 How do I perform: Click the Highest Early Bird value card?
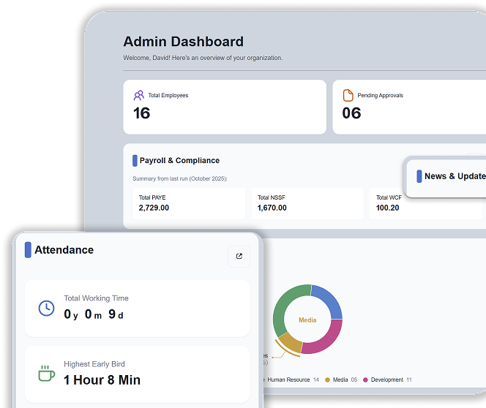137,373
